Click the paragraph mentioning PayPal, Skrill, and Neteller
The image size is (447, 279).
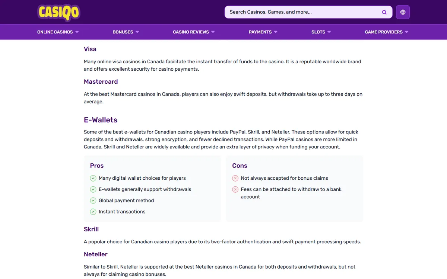point(221,139)
